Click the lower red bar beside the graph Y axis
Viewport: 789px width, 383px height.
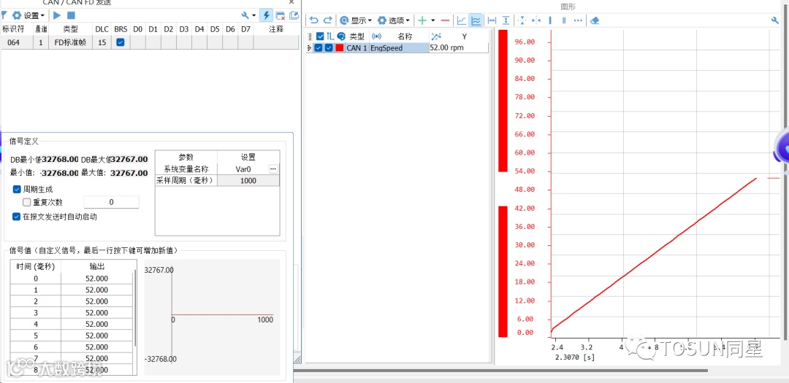pos(503,271)
